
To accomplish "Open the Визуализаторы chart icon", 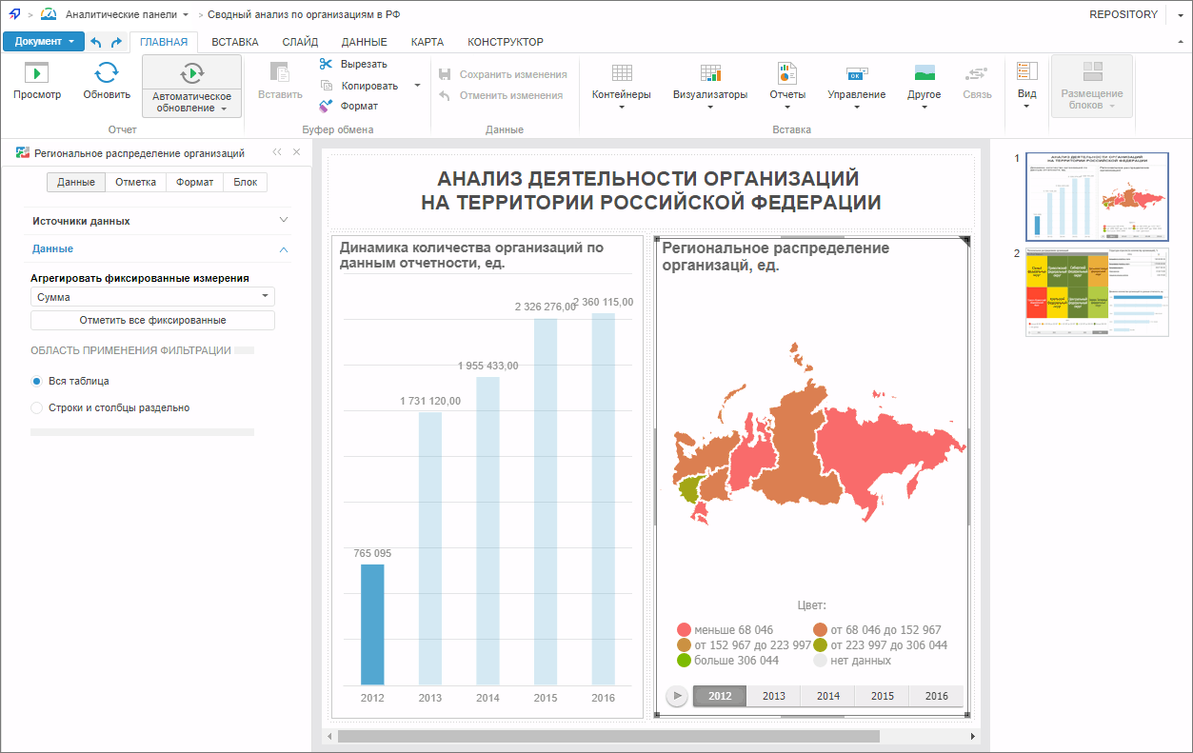I will [x=710, y=73].
